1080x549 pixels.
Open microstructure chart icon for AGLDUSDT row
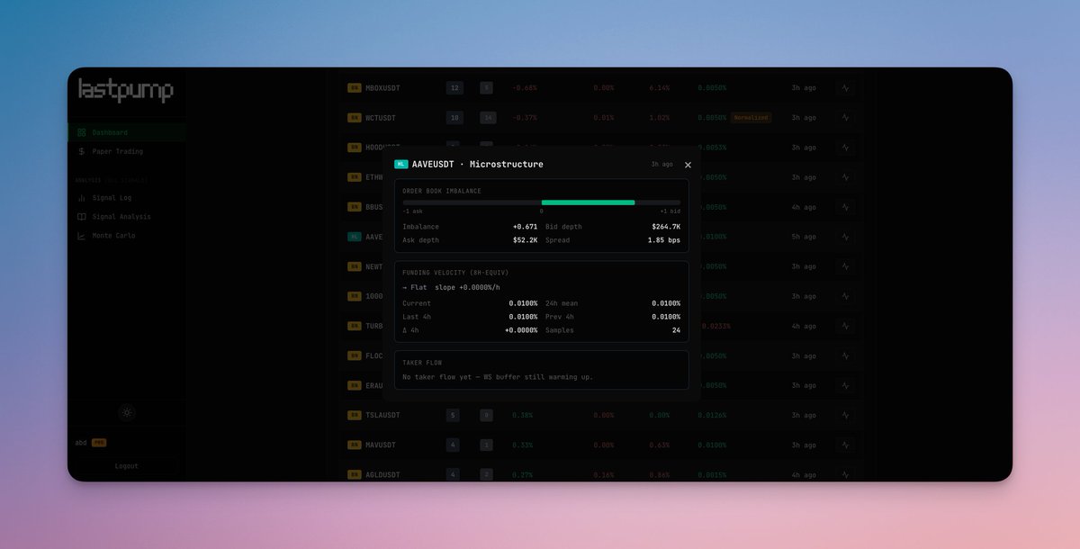845,474
